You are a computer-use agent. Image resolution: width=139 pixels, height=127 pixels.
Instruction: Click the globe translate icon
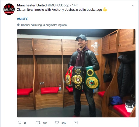(x=18, y=25)
